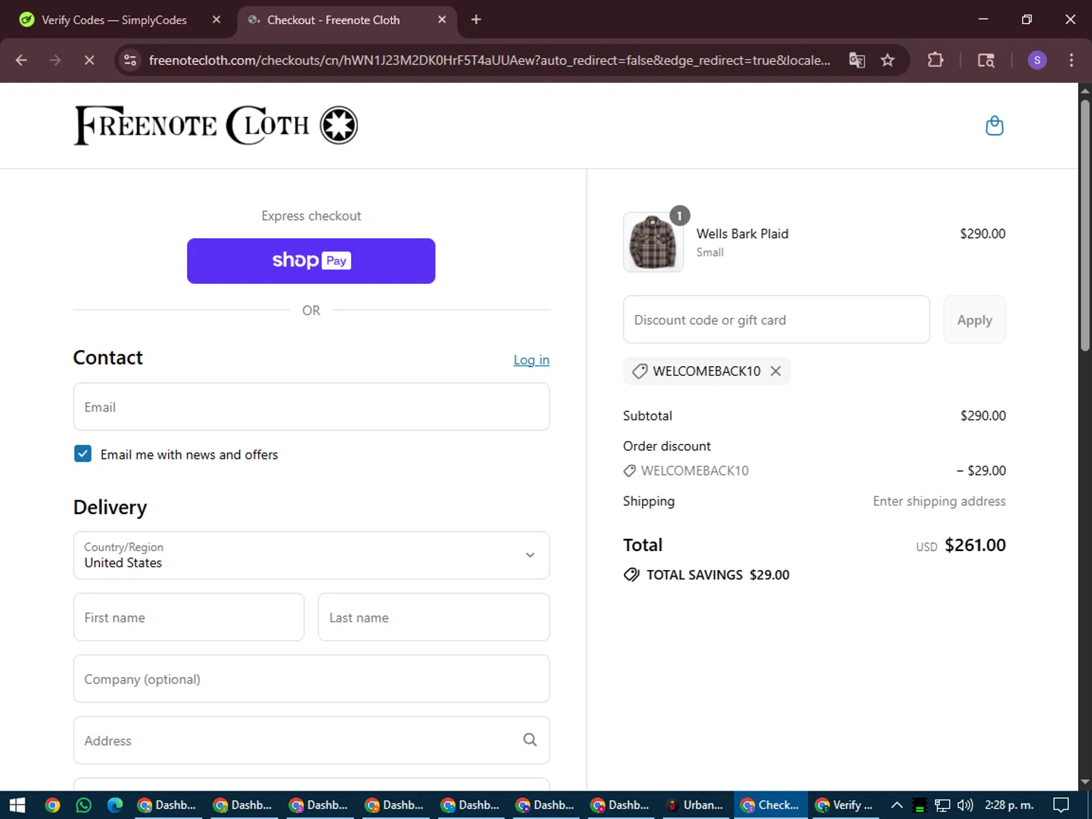
Task: Click the Discount code or gift card field
Action: [776, 320]
